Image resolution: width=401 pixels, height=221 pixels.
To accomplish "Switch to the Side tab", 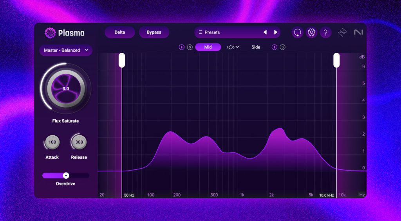I will [256, 47].
